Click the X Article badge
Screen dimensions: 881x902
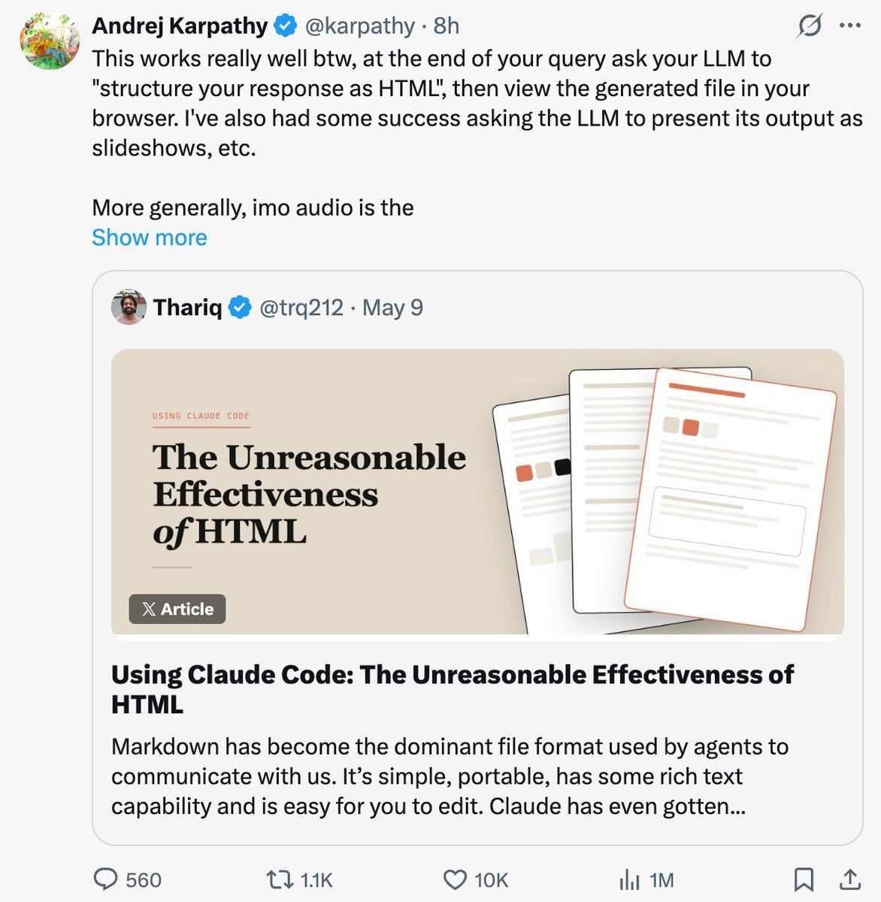coord(177,609)
